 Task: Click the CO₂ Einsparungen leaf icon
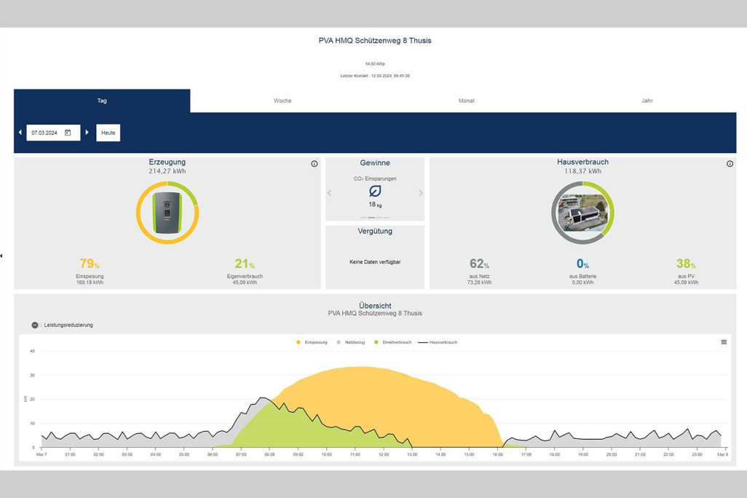click(x=375, y=191)
